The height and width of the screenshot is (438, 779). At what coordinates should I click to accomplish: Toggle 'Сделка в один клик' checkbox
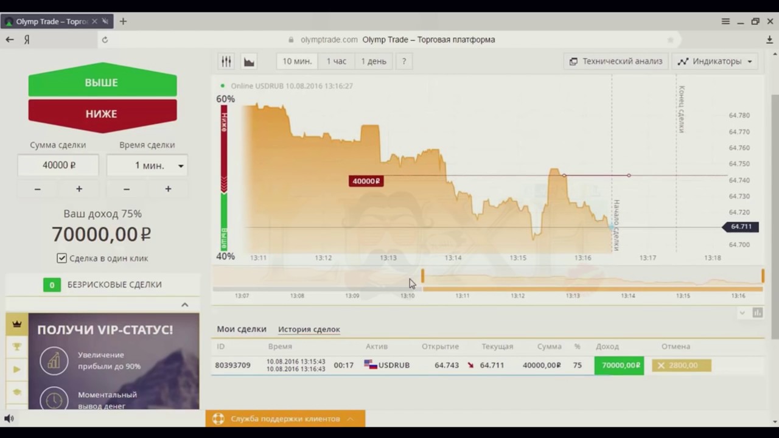click(x=61, y=258)
